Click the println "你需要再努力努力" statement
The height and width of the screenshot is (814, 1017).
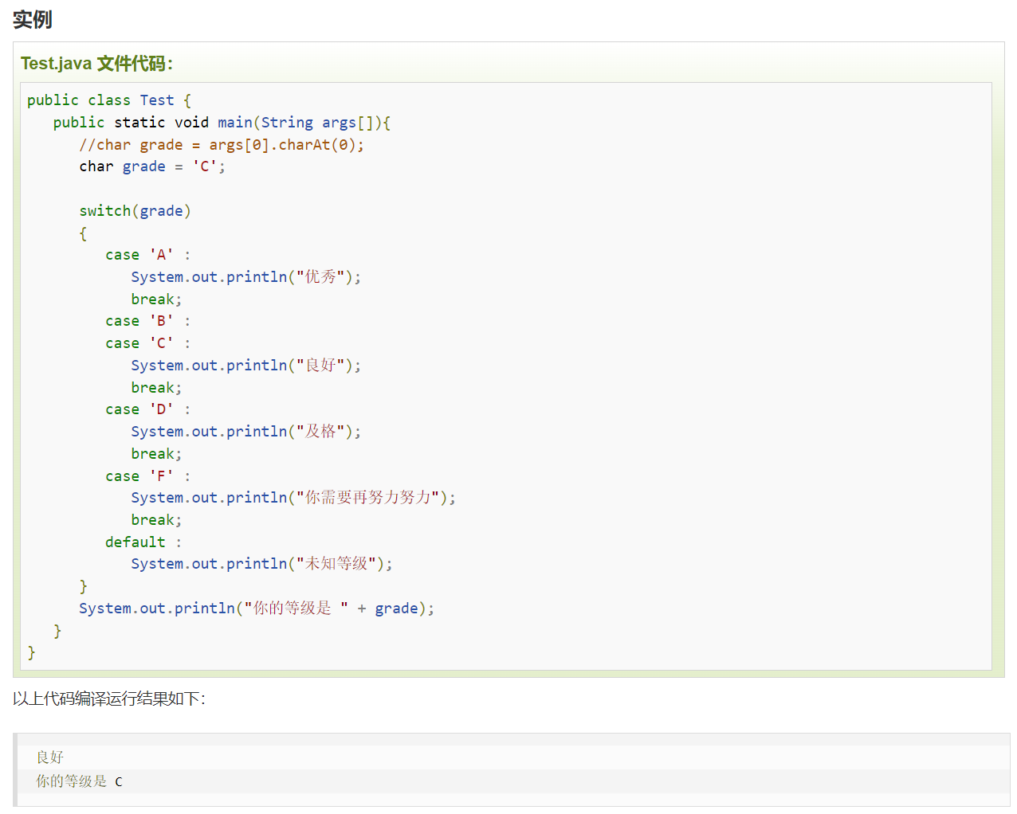pos(293,498)
